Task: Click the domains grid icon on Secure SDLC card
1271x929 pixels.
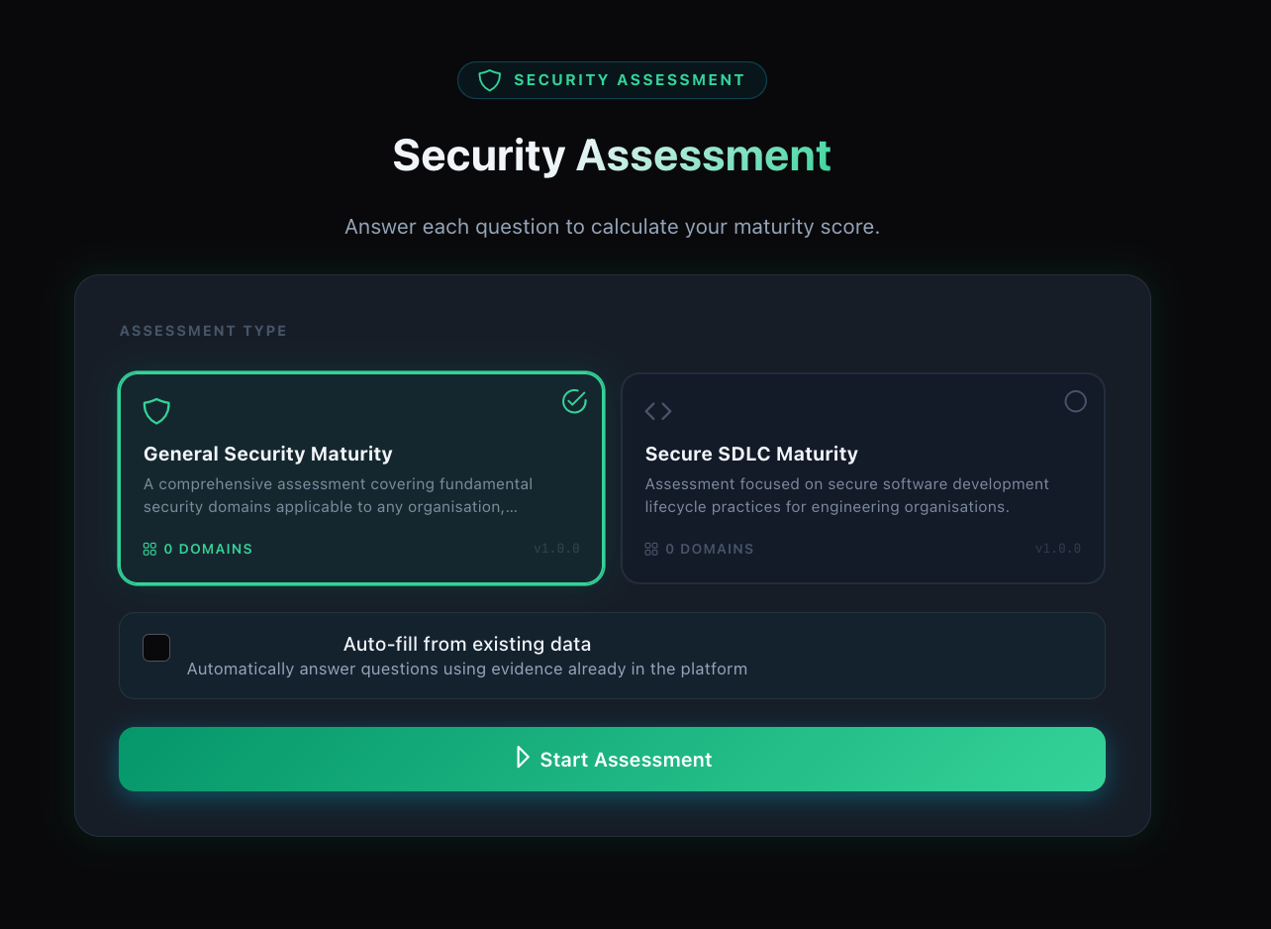Action: 651,549
